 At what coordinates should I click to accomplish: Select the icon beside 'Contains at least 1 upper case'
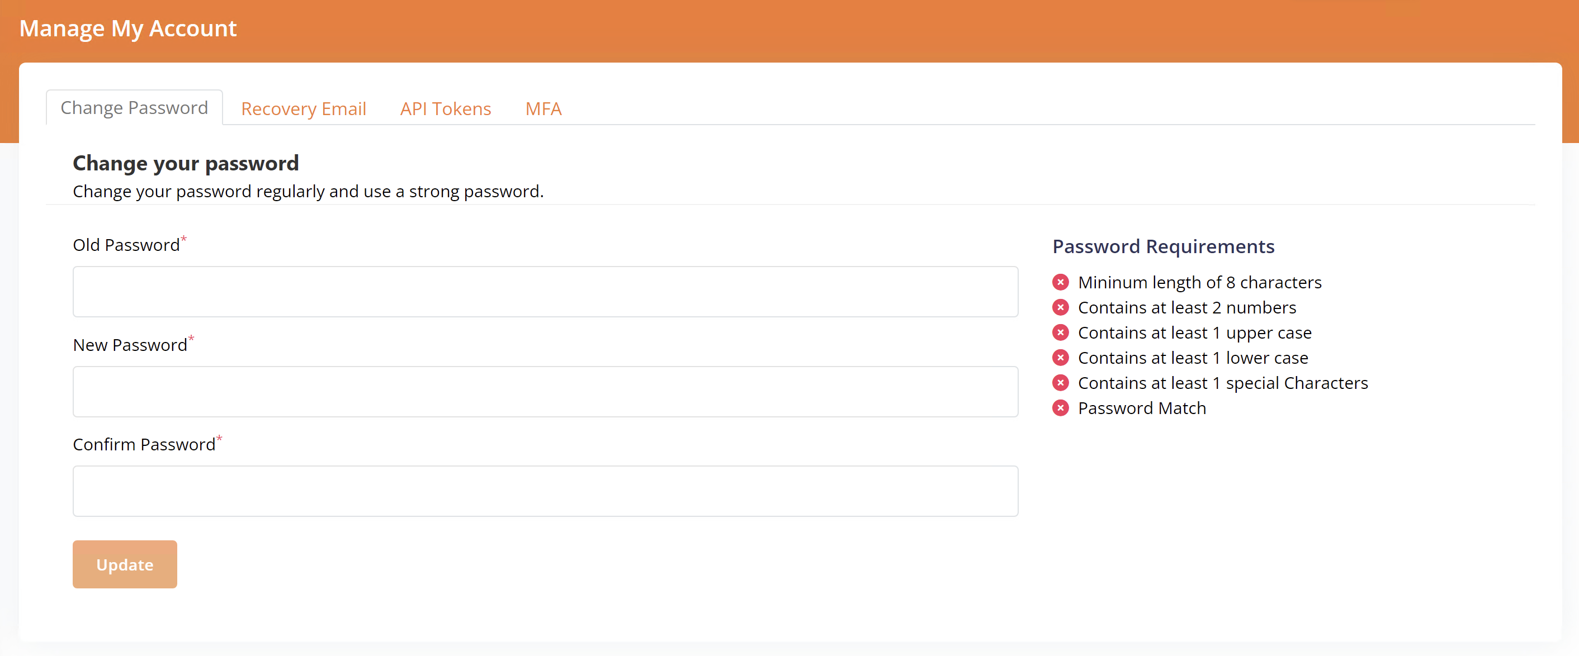tap(1061, 332)
